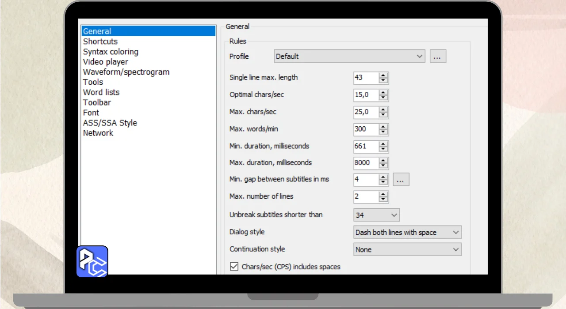Increase Max. number of lines
The height and width of the screenshot is (309, 566).
[383, 194]
